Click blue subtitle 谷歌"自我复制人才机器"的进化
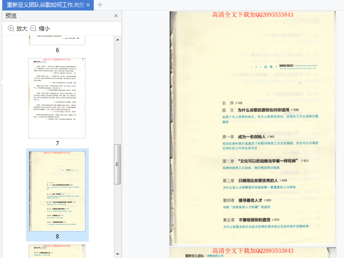Screen dimensions: 344x258 pyautogui.click(x=247, y=207)
